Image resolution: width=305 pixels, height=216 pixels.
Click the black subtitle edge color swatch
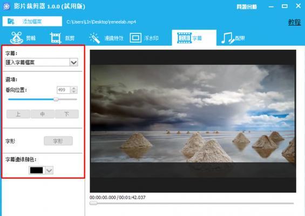pos(36,170)
